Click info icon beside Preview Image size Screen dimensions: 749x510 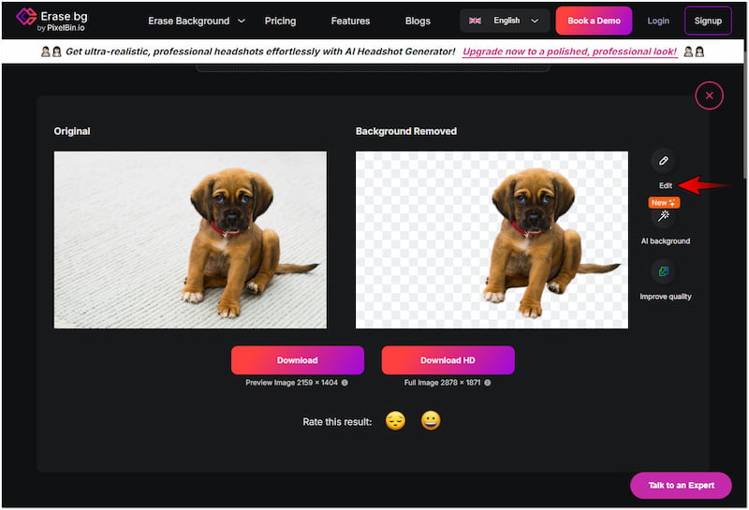point(345,383)
